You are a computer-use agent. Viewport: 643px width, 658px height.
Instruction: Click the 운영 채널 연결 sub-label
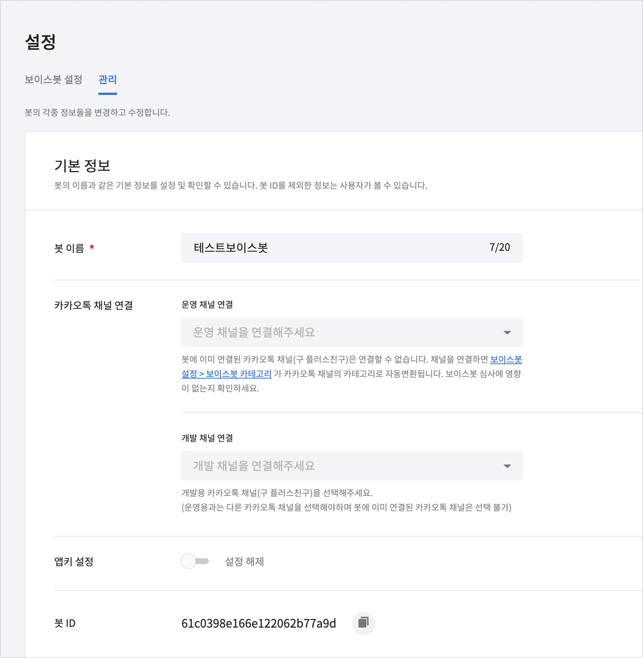(207, 305)
